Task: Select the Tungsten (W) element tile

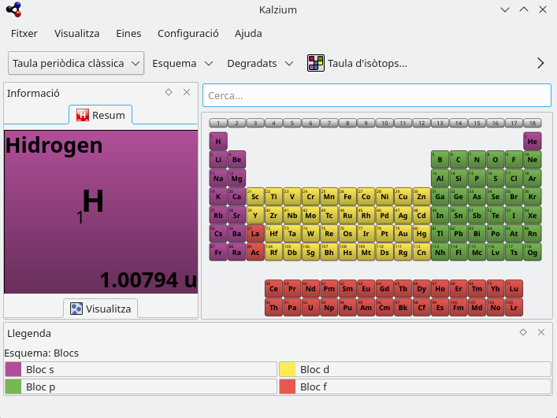Action: point(310,234)
